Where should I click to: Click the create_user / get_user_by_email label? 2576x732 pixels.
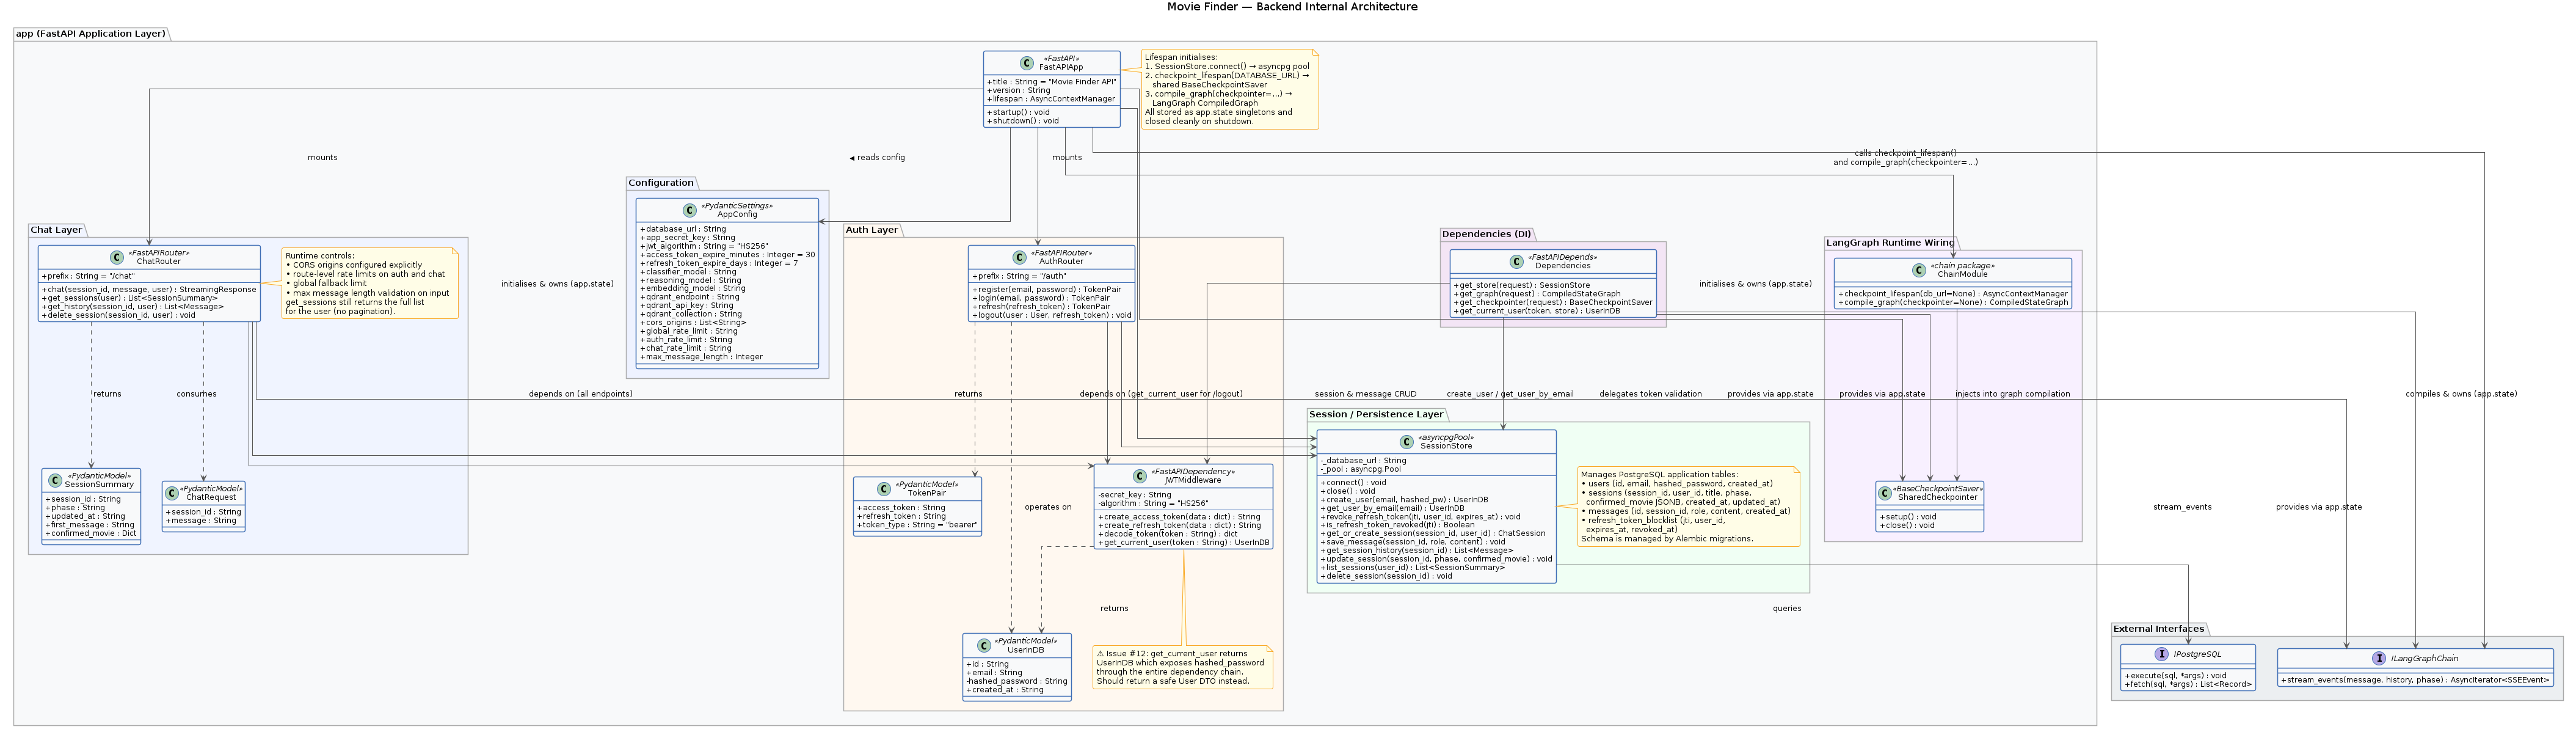[1510, 394]
